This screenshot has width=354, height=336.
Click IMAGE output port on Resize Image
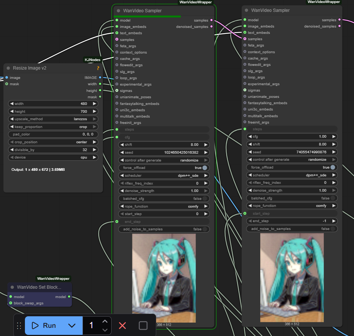point(100,77)
